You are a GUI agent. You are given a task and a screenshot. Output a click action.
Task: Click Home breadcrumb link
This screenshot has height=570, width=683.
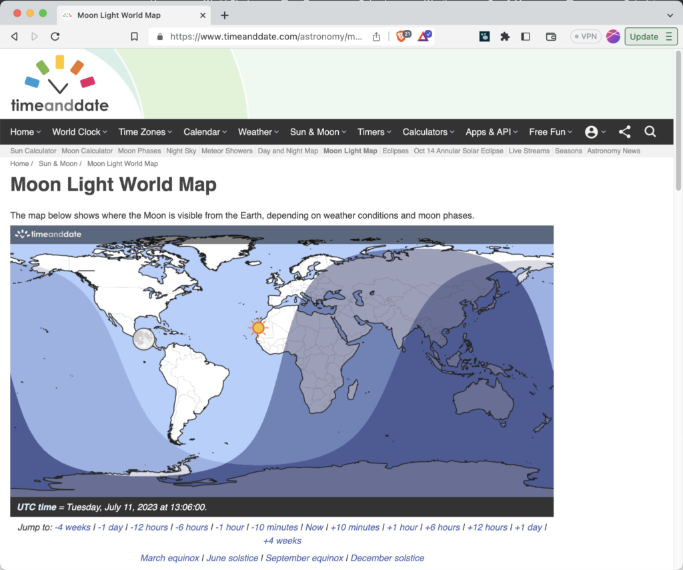pyautogui.click(x=19, y=164)
